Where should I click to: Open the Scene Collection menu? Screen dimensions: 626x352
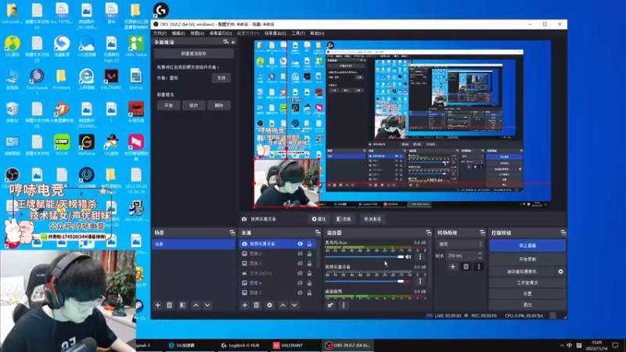click(x=275, y=34)
